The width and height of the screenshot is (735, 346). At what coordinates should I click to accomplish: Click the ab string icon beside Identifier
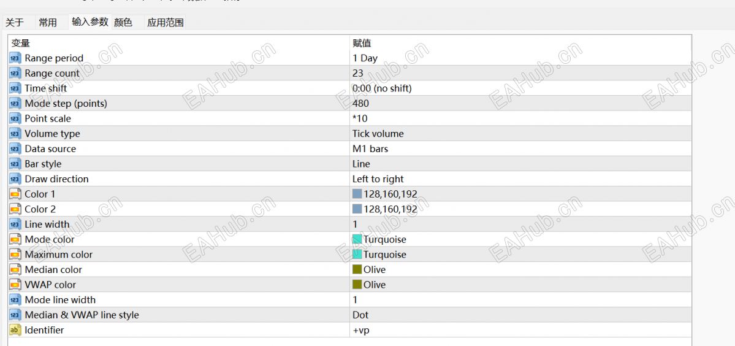15,329
